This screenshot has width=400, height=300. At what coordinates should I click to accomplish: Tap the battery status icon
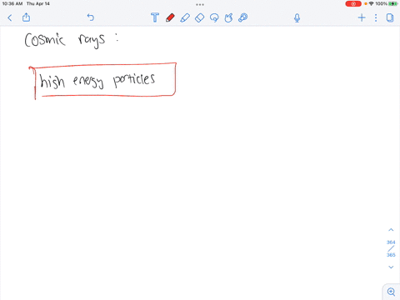[392, 4]
